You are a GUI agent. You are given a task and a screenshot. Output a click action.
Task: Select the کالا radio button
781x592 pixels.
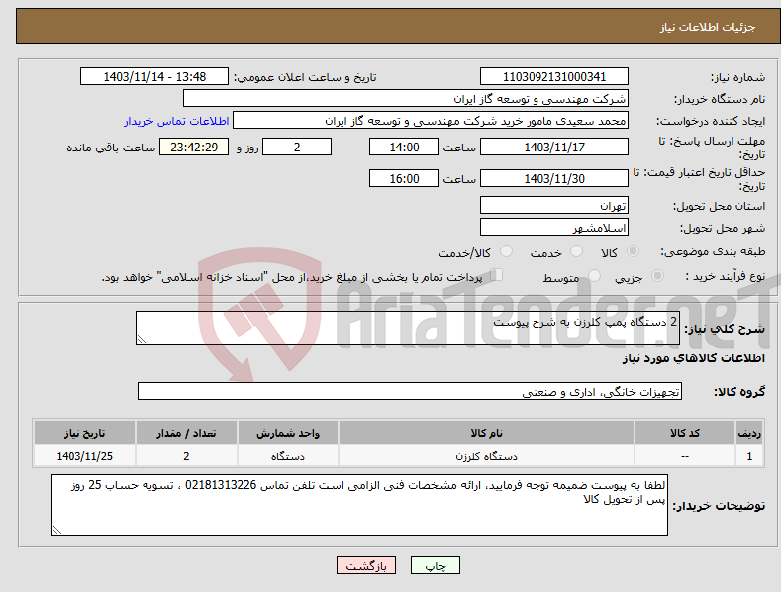tap(633, 251)
